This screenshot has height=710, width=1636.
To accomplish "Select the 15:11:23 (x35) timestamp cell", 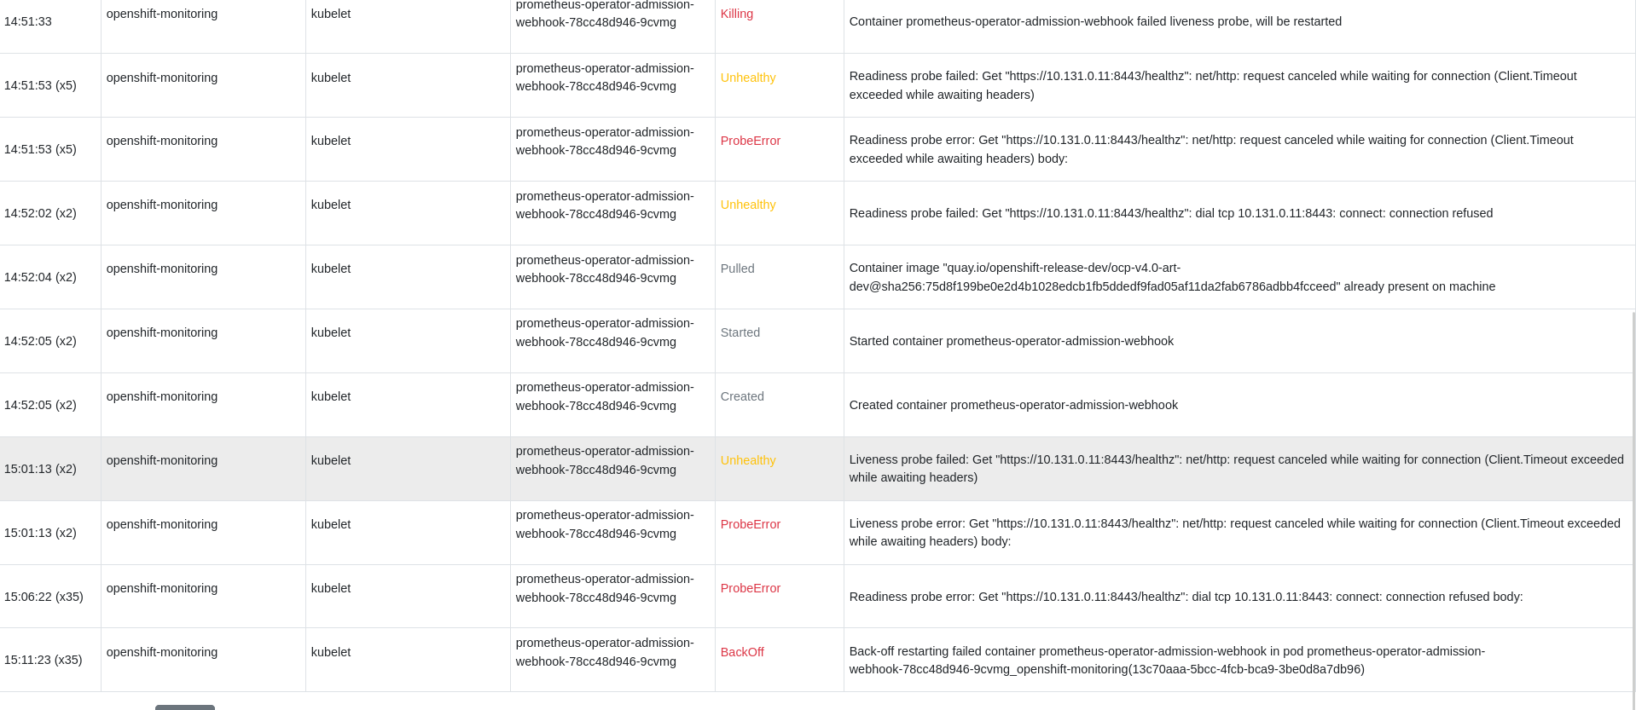I will click(x=44, y=660).
